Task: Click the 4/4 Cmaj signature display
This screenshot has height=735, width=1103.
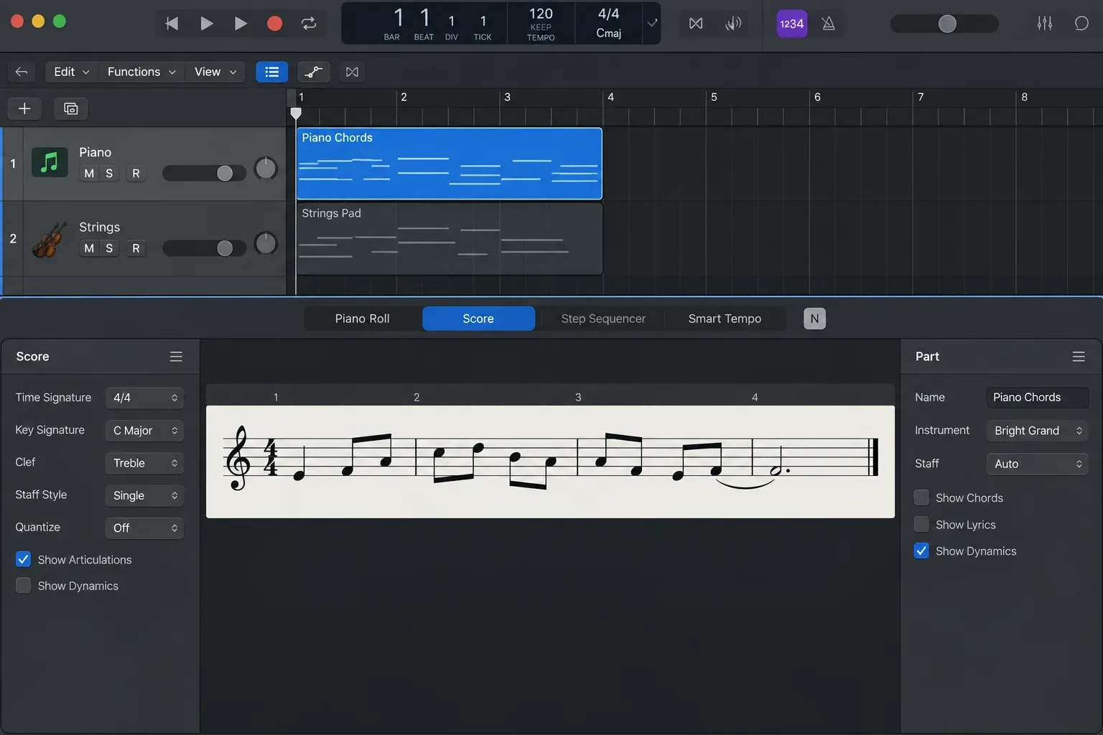Action: click(x=609, y=23)
